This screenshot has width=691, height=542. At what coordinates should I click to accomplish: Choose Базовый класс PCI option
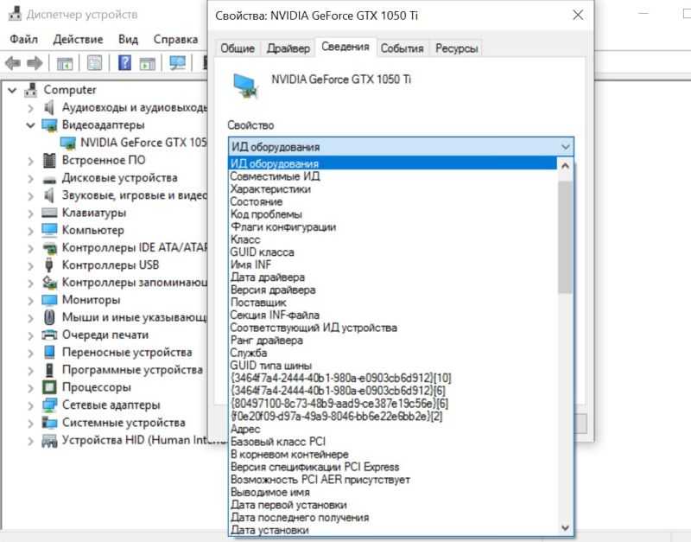(278, 442)
